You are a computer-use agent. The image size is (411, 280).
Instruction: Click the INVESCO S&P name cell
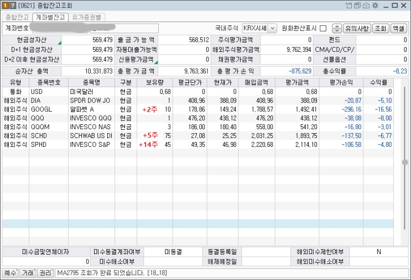click(91, 145)
